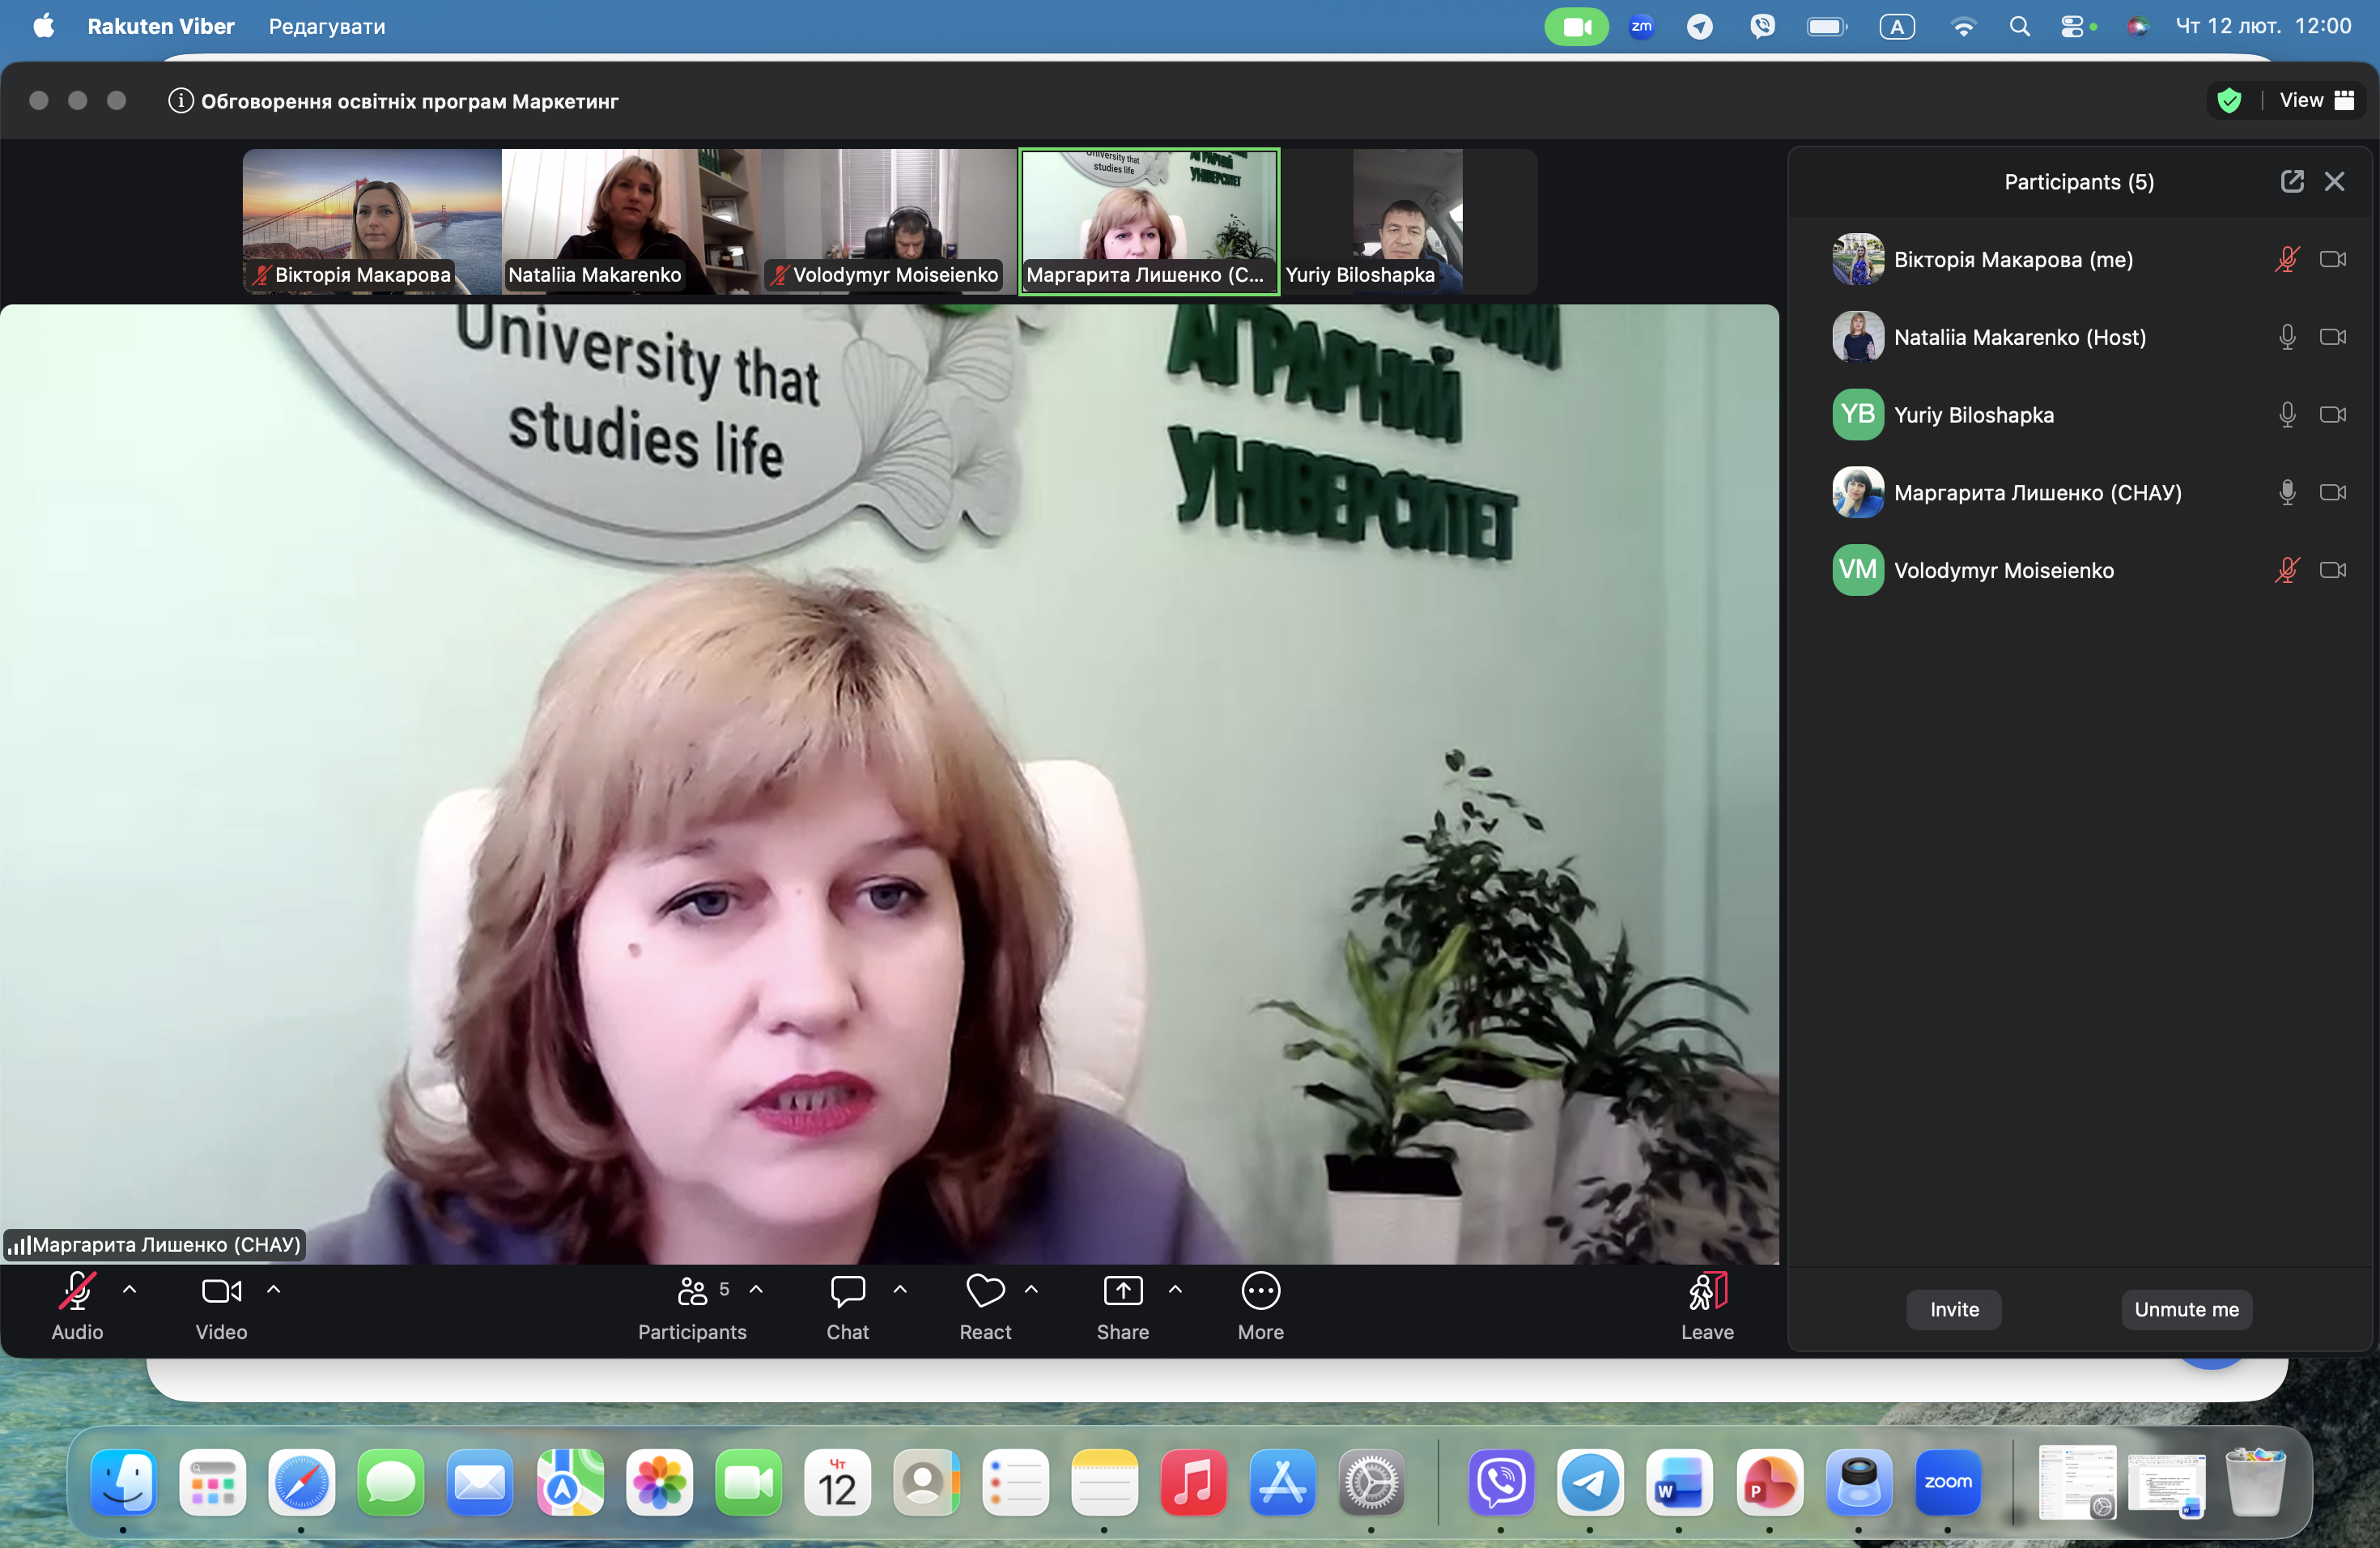Open the More options icon
This screenshot has width=2380, height=1548.
[x=1260, y=1291]
